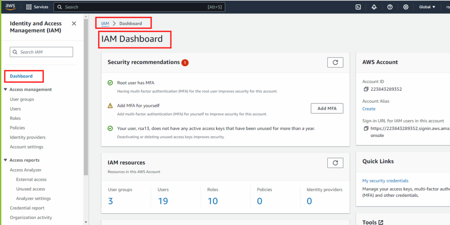Open the My security credentials link

coord(385,181)
